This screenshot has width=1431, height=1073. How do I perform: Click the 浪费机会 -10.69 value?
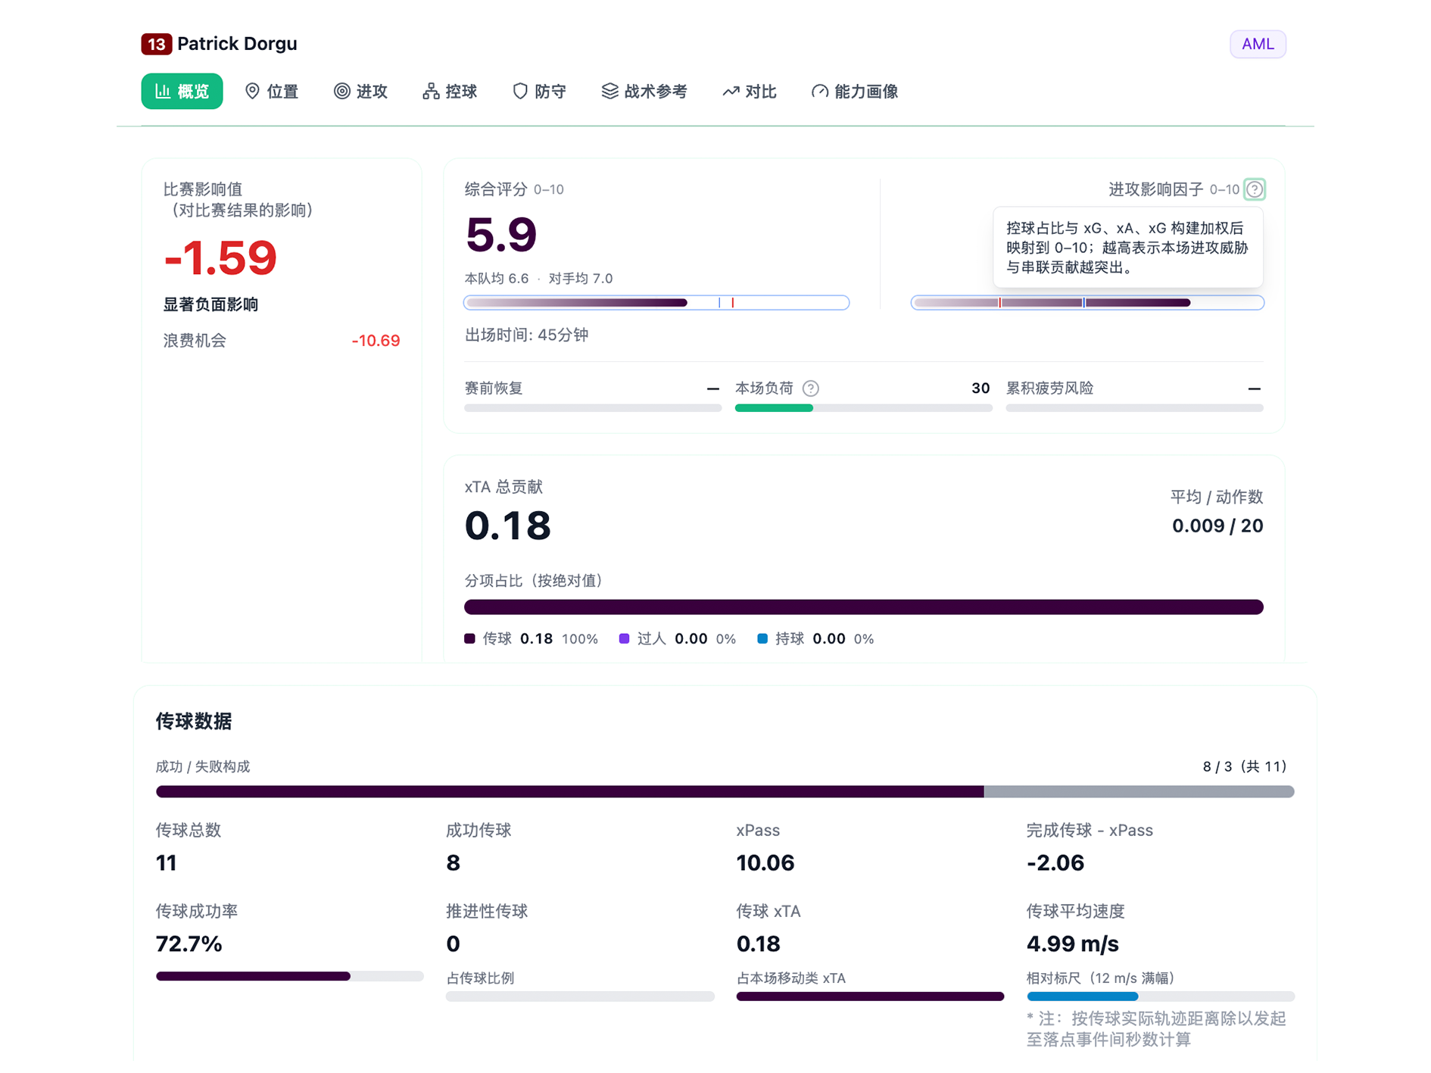pyautogui.click(x=376, y=341)
